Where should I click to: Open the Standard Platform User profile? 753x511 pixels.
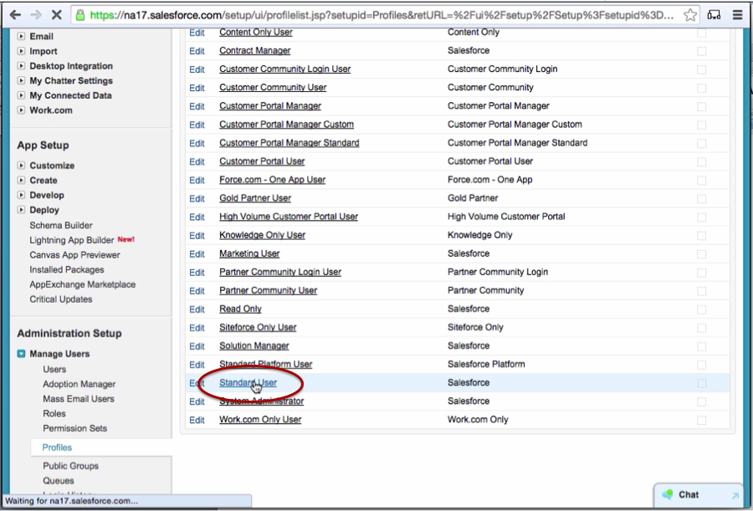(265, 365)
